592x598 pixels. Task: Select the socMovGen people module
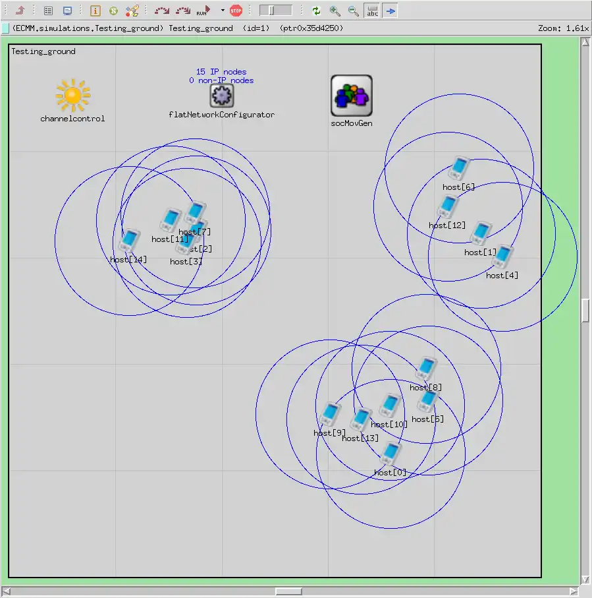point(351,96)
